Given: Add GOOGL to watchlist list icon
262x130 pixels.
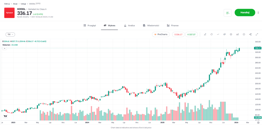Looking at the screenshot, I should point(227,13).
